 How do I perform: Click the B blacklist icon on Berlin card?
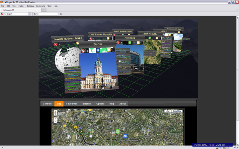[x=87, y=51]
